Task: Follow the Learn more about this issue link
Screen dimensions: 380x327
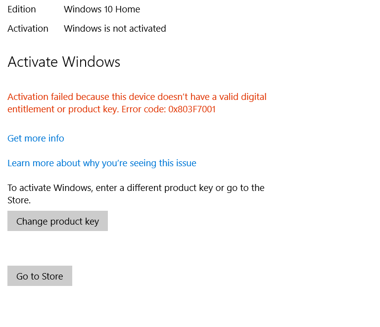Action: click(102, 163)
